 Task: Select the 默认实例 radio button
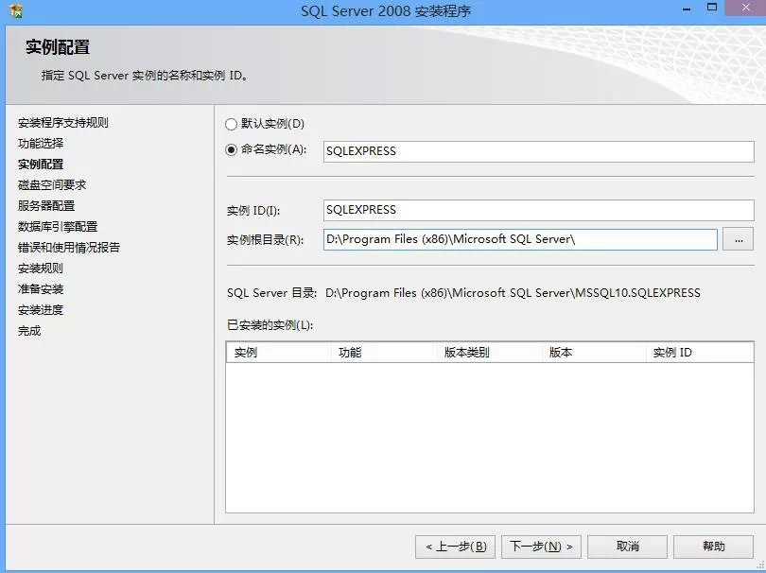232,124
